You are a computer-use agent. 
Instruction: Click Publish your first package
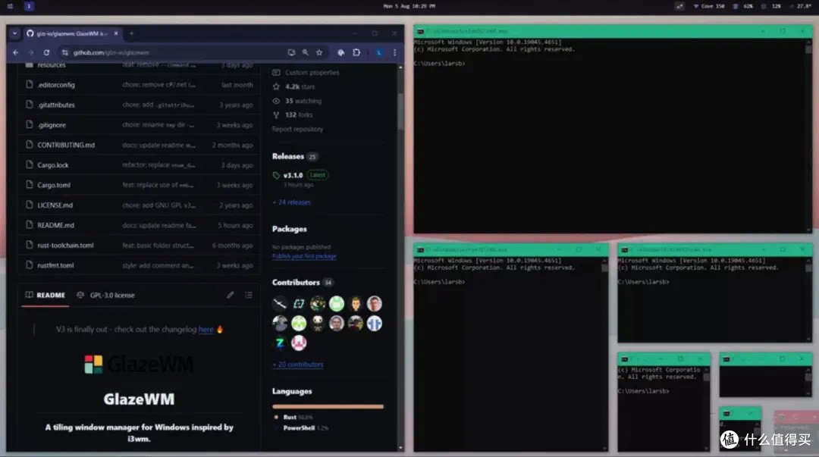coord(304,256)
